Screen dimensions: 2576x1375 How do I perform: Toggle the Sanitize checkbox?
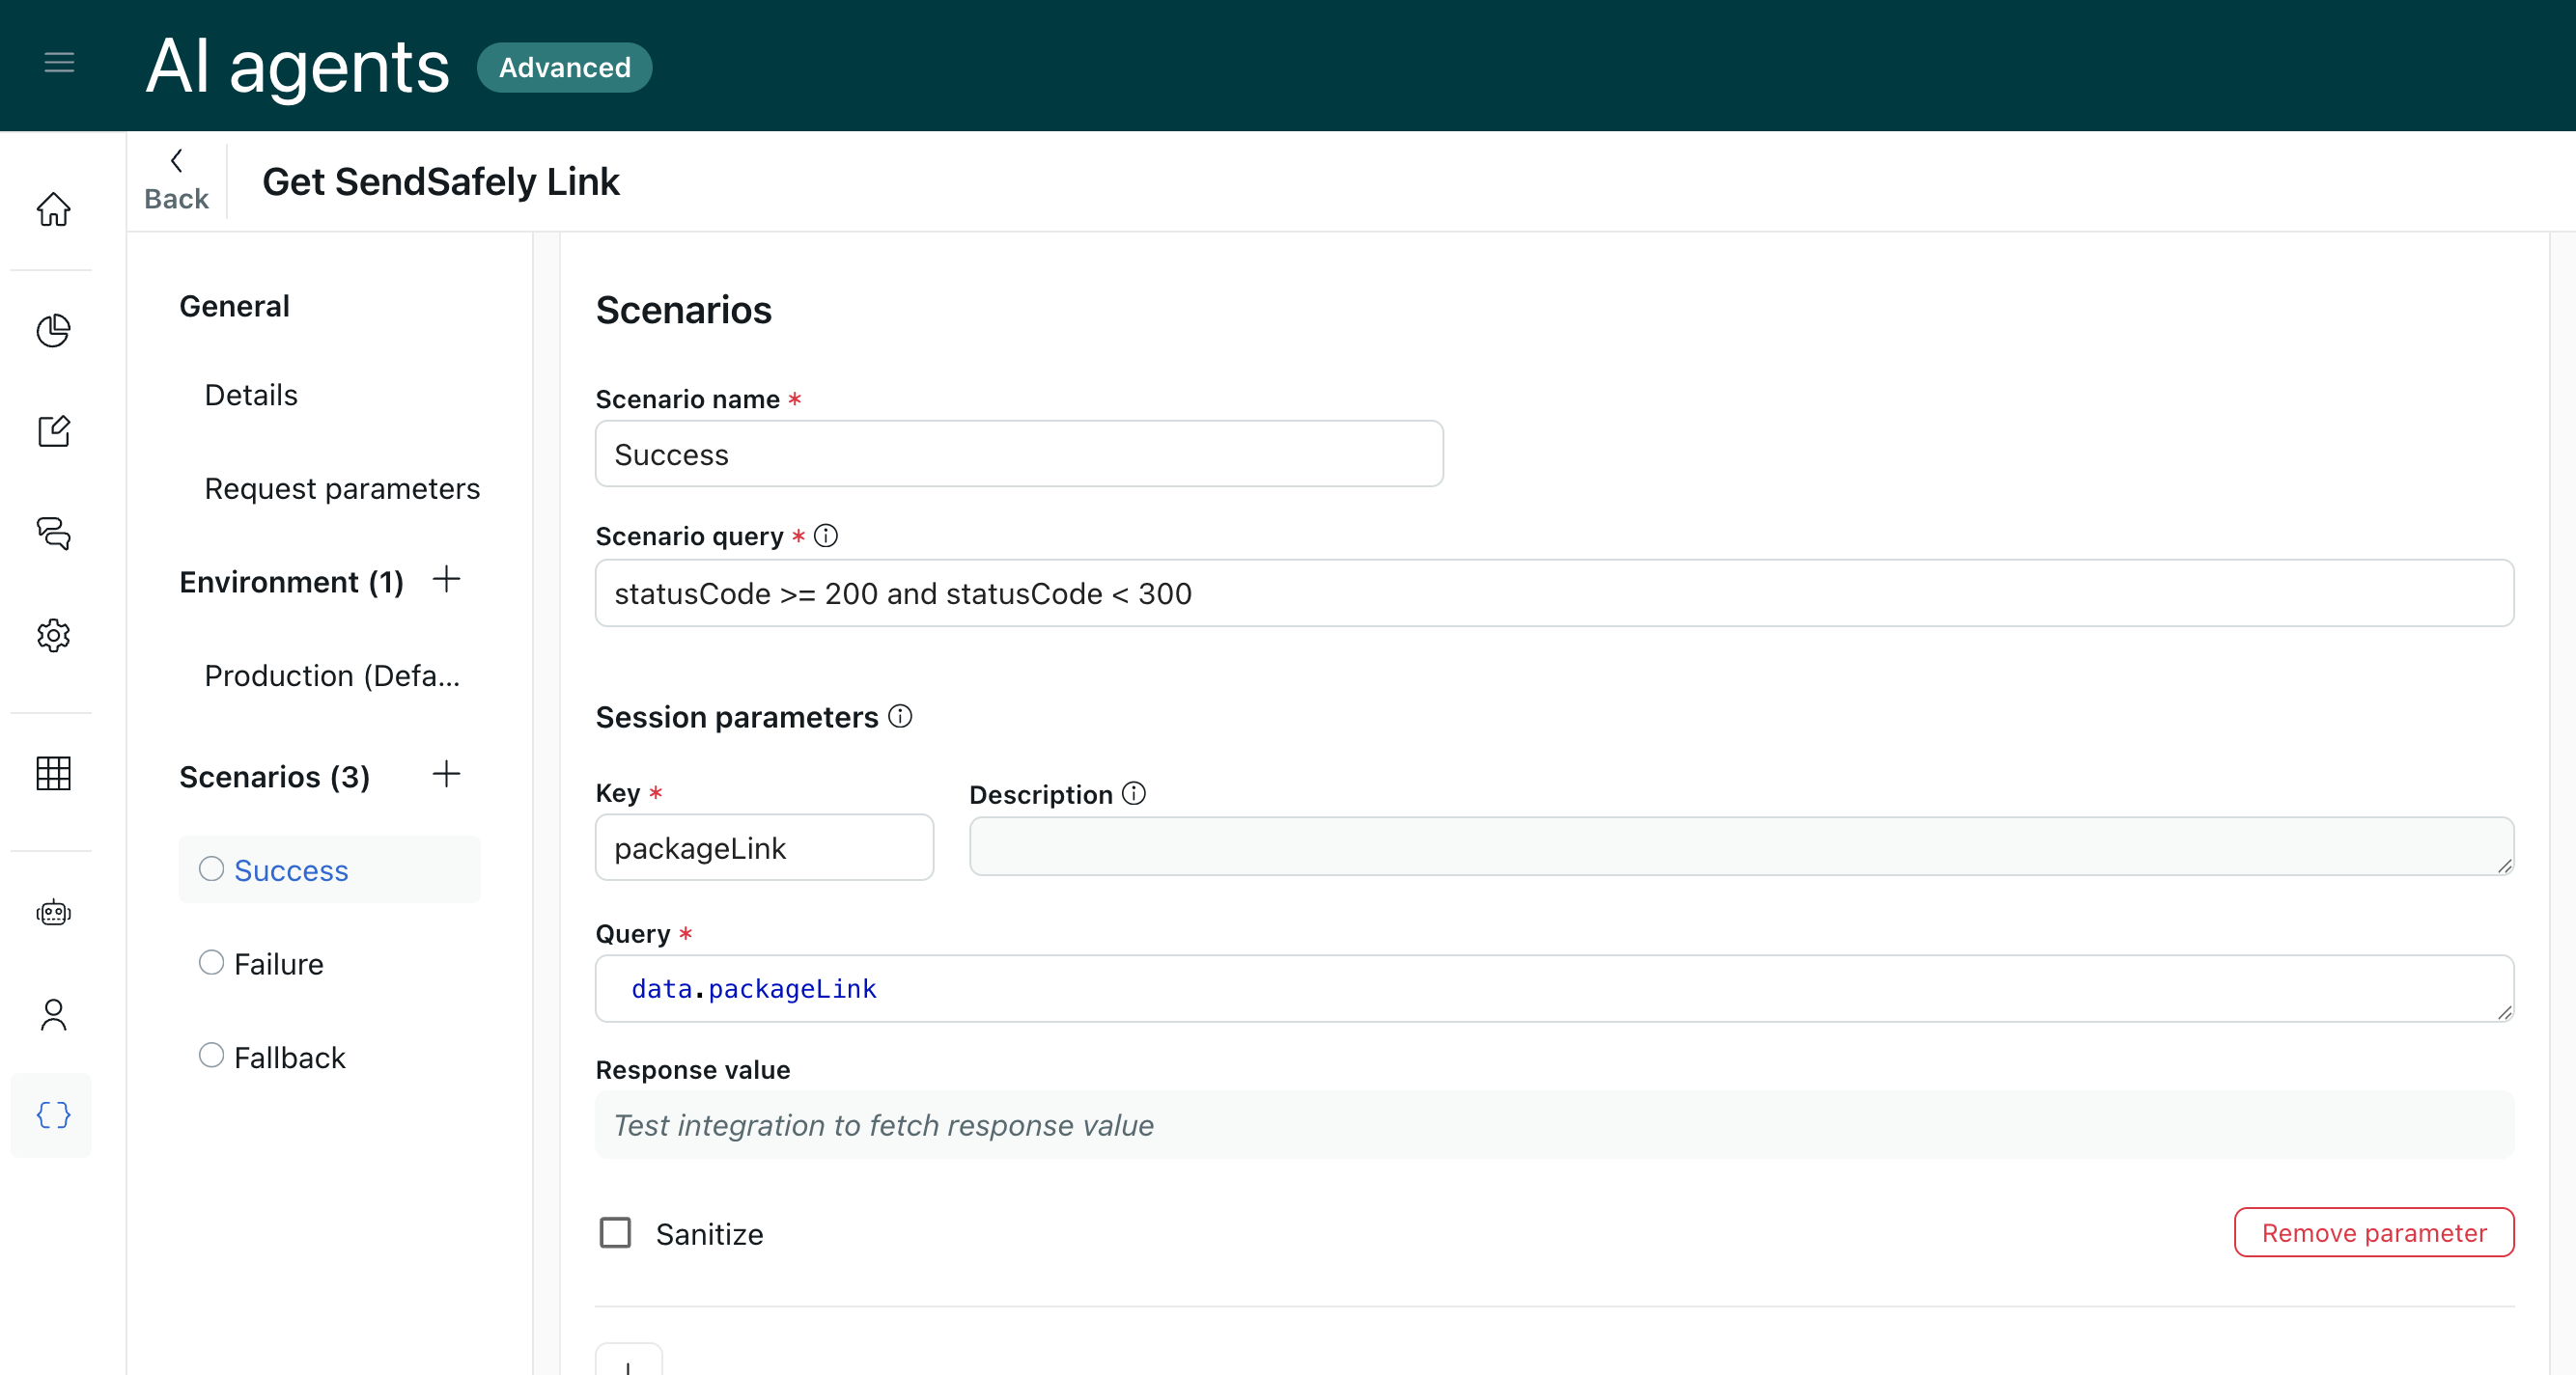pos(615,1233)
